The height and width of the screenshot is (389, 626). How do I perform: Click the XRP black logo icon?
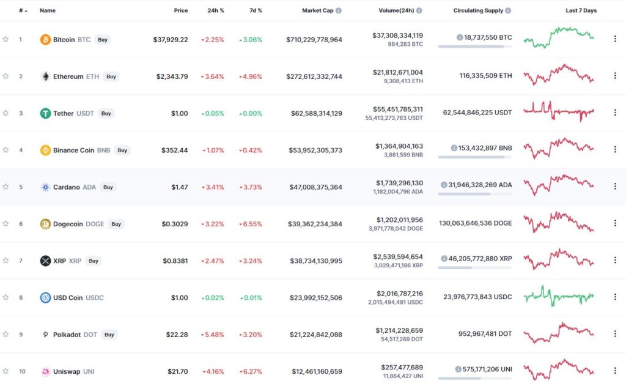pos(45,261)
